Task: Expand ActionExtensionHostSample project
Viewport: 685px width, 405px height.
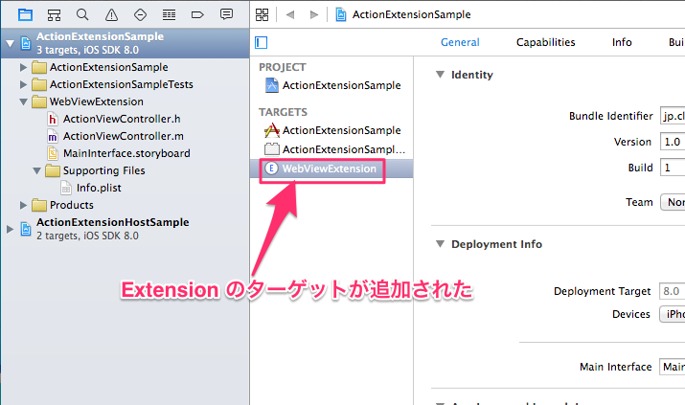Action: point(10,229)
